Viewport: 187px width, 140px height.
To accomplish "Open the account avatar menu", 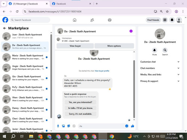I will tap(179, 20).
